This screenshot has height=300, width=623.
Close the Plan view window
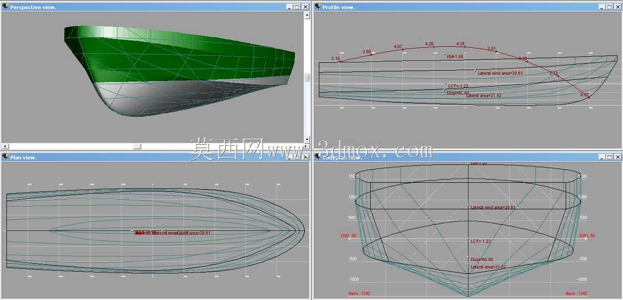(x=306, y=157)
